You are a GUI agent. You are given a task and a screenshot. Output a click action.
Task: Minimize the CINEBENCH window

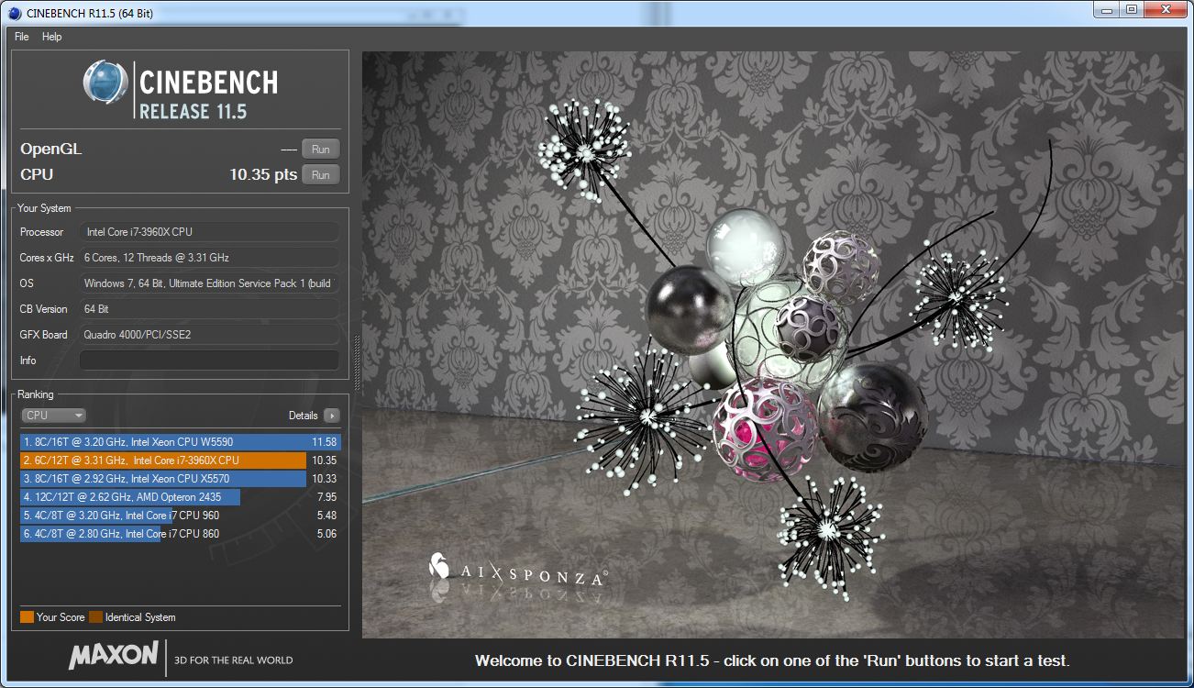coord(1108,10)
